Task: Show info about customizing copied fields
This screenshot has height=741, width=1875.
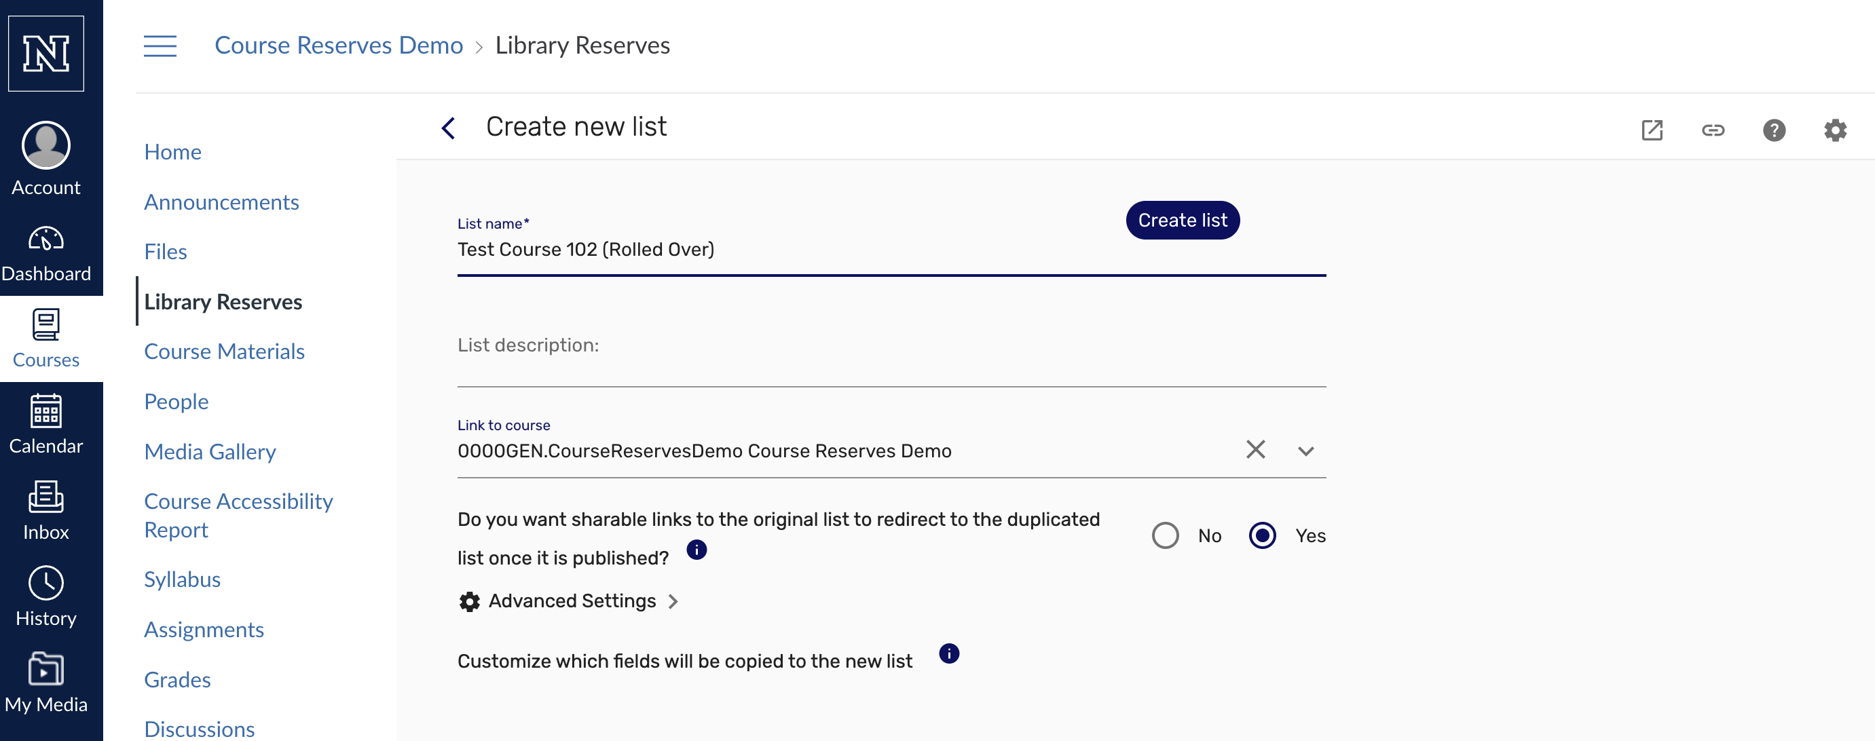Action: point(948,653)
